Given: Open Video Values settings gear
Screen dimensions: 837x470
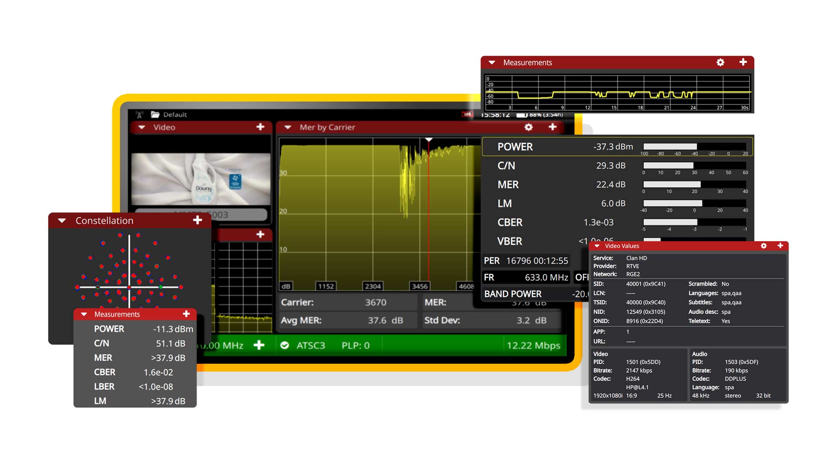Looking at the screenshot, I should coord(764,246).
